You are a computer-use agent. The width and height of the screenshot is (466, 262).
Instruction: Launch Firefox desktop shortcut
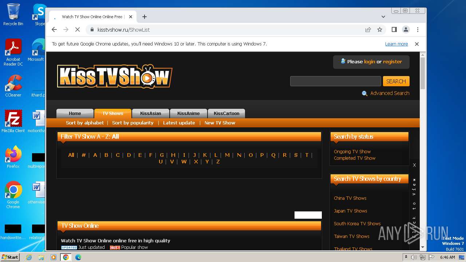coord(13,157)
